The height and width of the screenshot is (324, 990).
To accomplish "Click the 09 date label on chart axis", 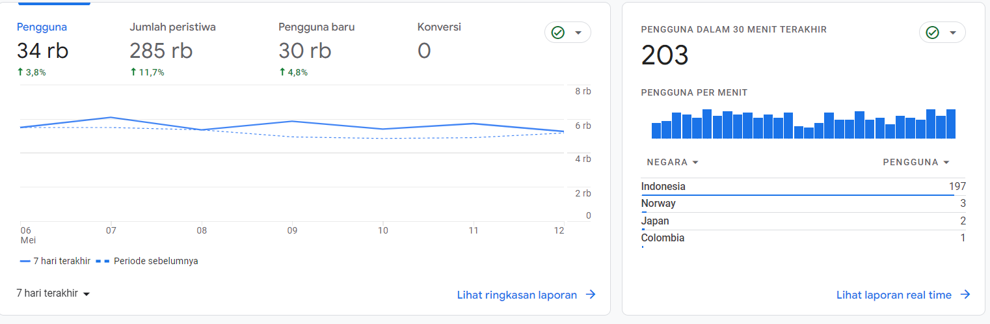I will pos(292,230).
